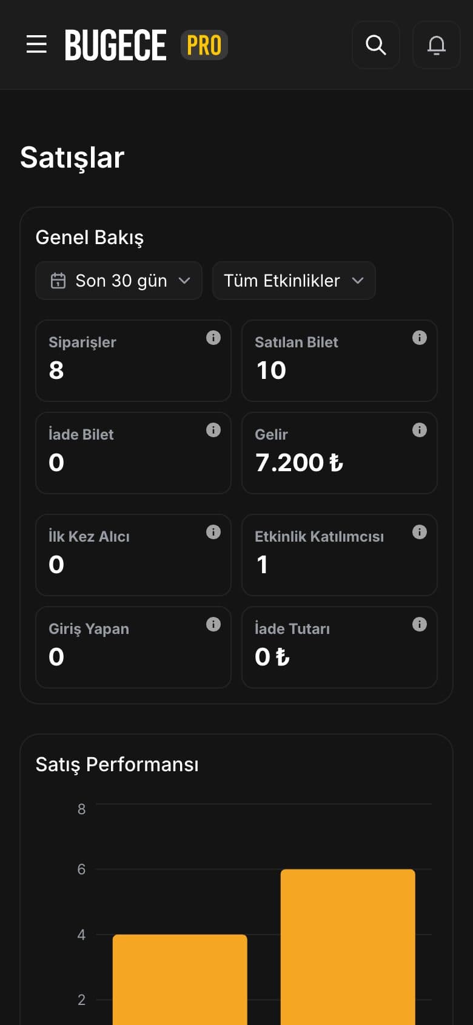Select the Gelir 7.200 ₺ card
Screen dimensions: 473x1025
coord(340,453)
